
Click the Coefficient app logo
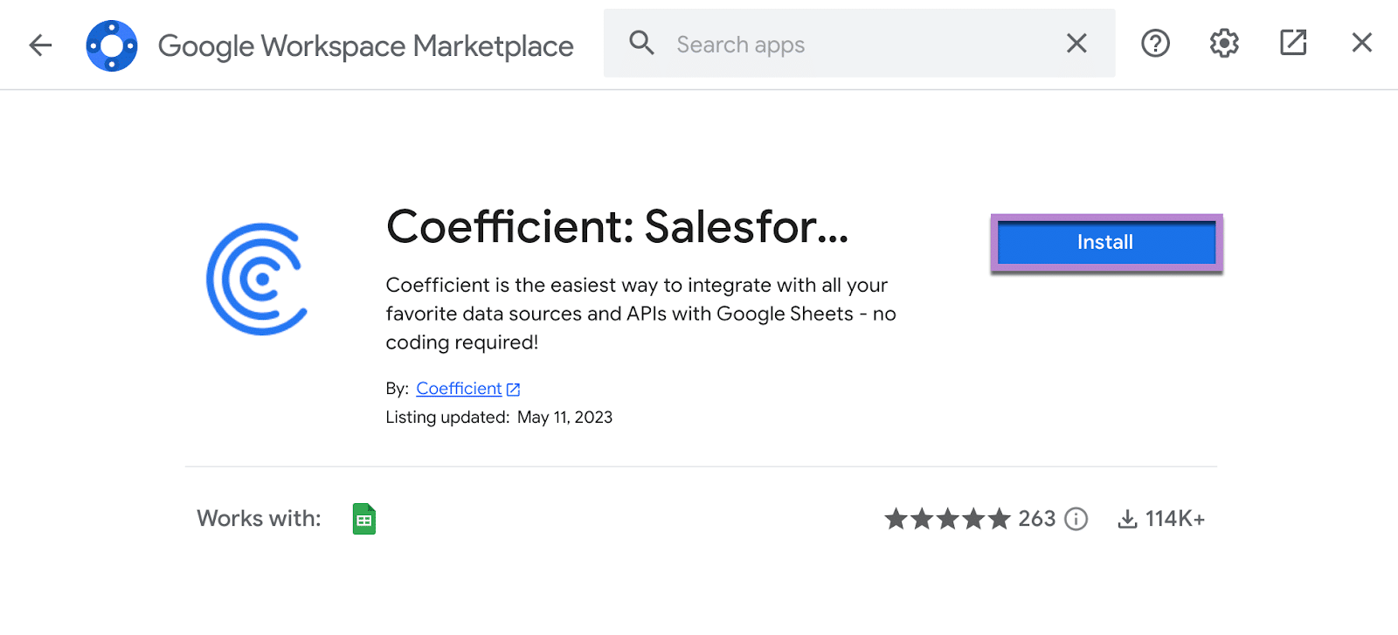258,280
